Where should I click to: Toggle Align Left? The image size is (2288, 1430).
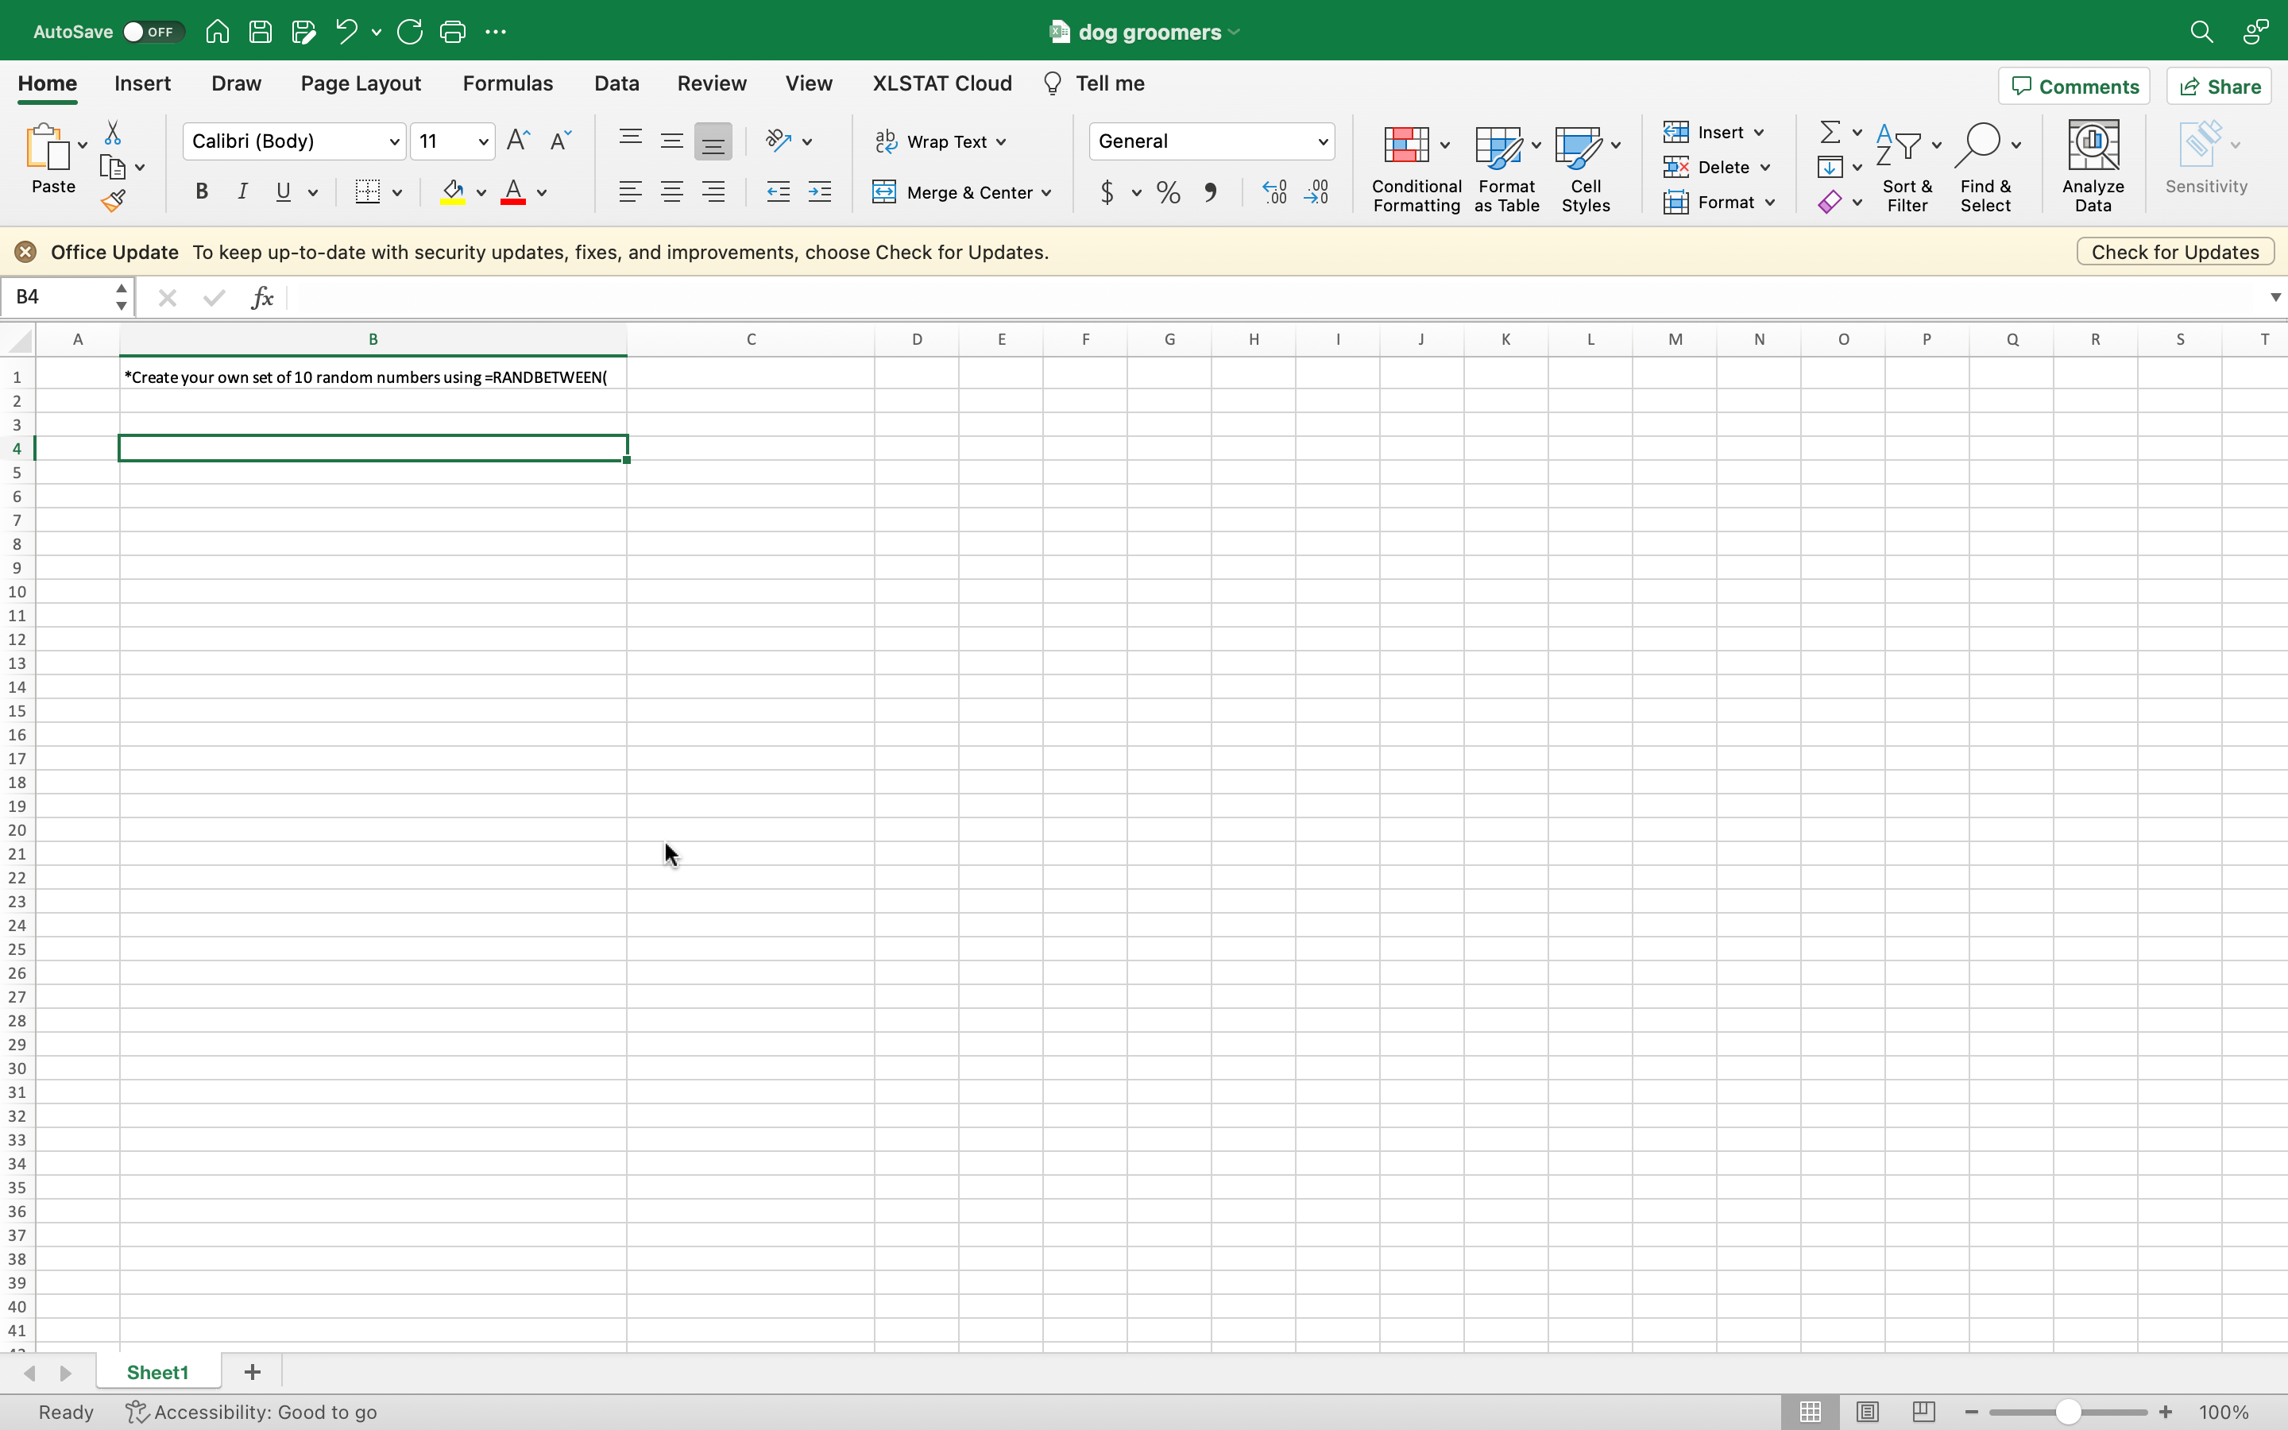tap(630, 193)
